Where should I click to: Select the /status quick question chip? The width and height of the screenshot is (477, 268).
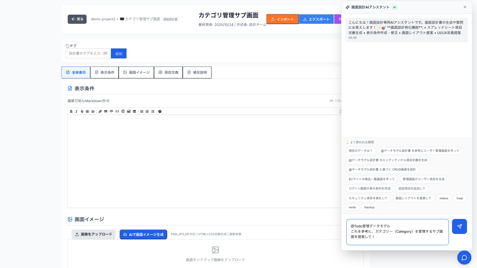[444, 198]
